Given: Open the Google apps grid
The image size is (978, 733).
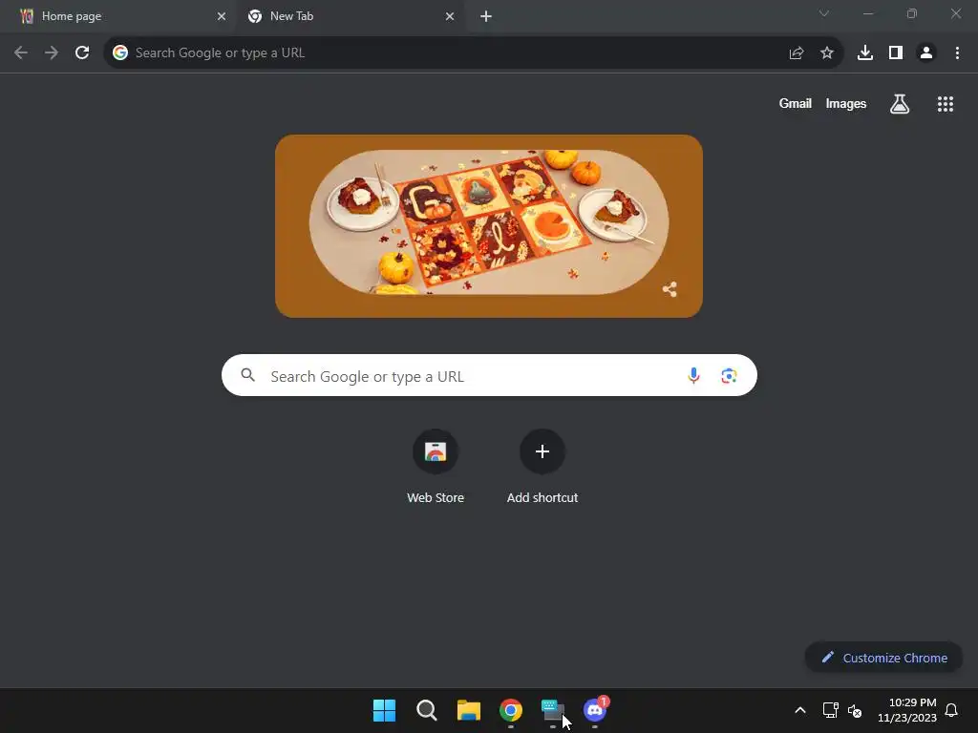Looking at the screenshot, I should click(946, 104).
